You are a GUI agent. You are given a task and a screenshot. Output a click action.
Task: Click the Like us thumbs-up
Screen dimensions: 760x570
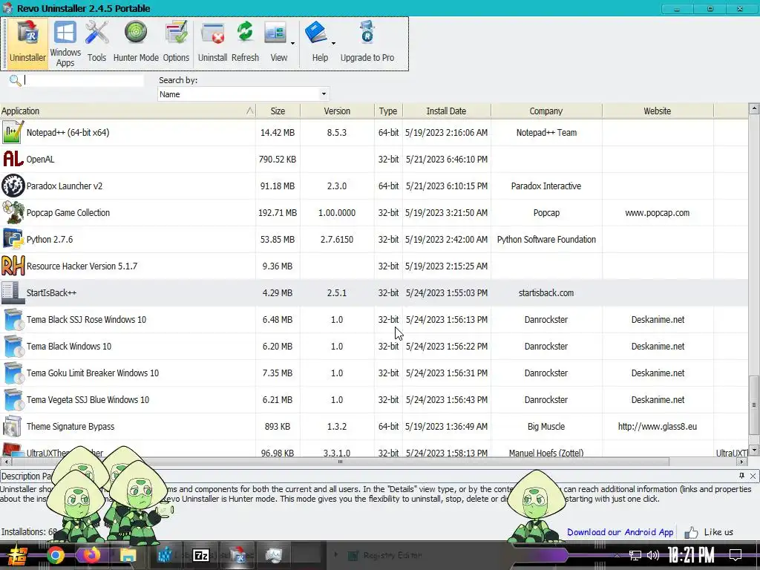tap(691, 533)
